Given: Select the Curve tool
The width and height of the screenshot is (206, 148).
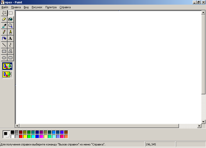Looking at the screenshot, I should point(11,45).
